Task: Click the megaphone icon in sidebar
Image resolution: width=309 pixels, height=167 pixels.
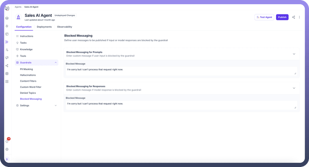Action: (7, 58)
